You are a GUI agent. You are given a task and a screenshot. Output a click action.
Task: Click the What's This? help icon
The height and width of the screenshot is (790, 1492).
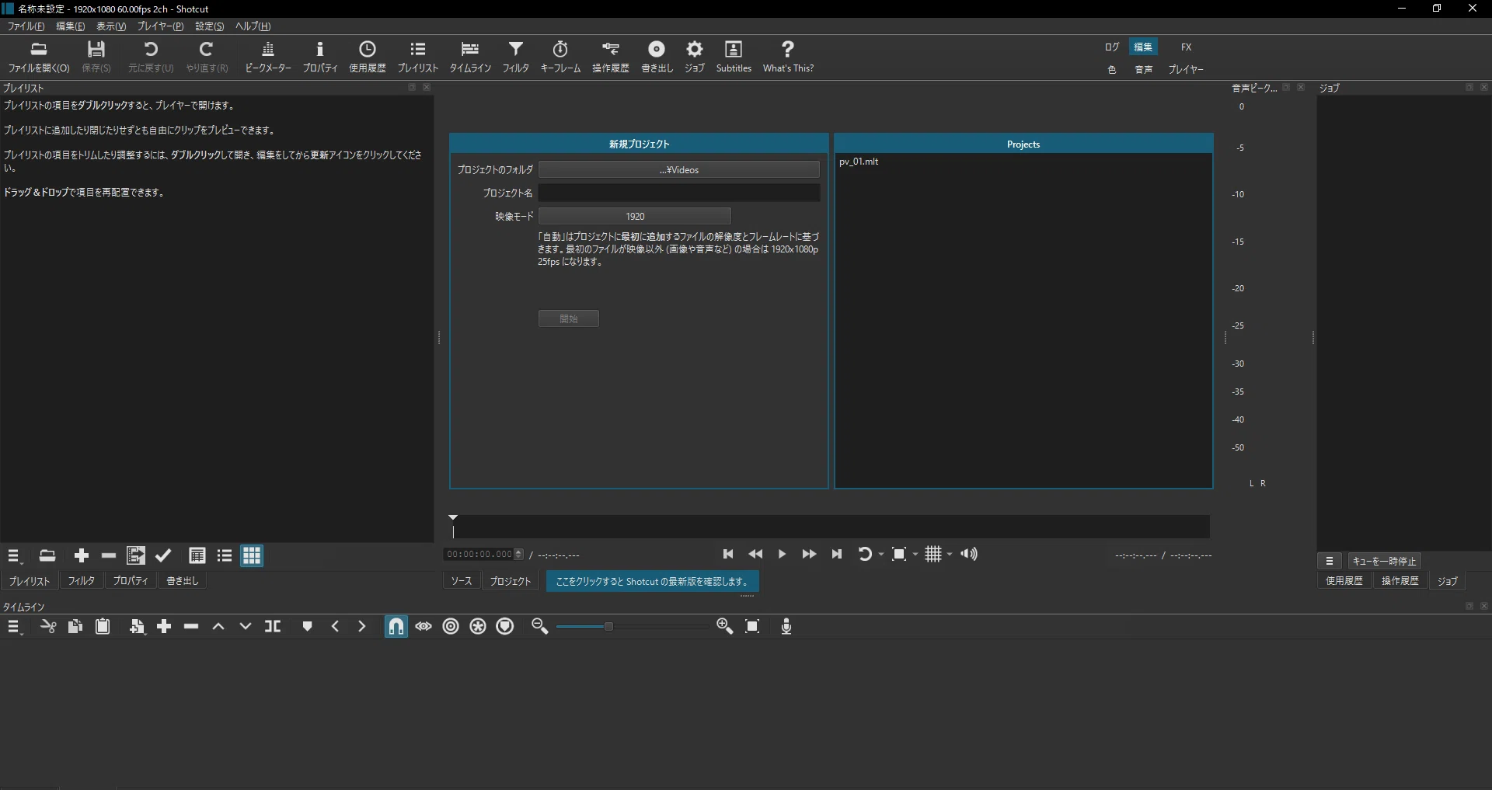[788, 57]
